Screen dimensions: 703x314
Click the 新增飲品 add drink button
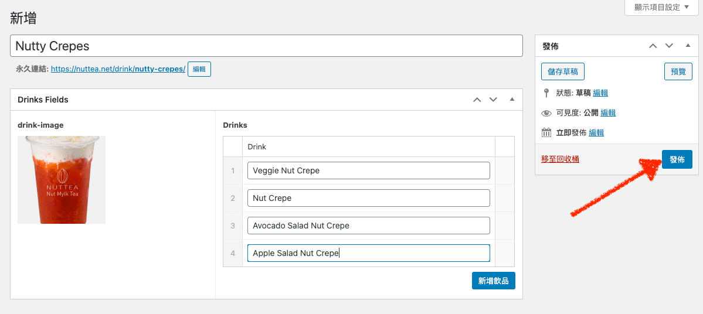[493, 281]
